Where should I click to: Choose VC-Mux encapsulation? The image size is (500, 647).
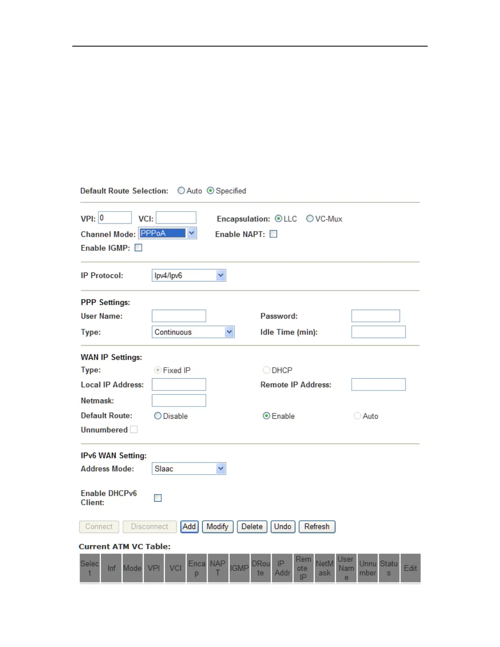tap(310, 219)
